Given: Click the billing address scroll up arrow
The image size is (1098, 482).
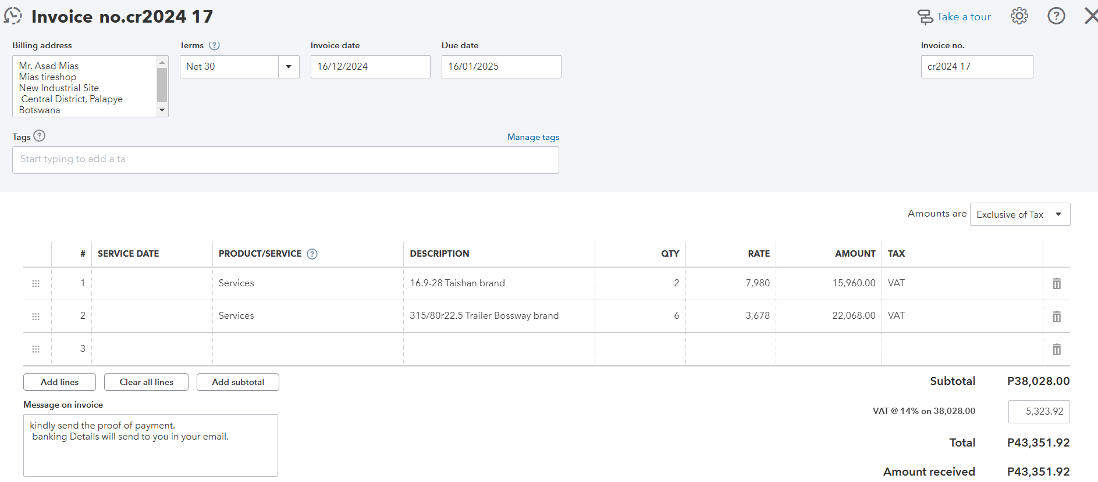Looking at the screenshot, I should 162,62.
